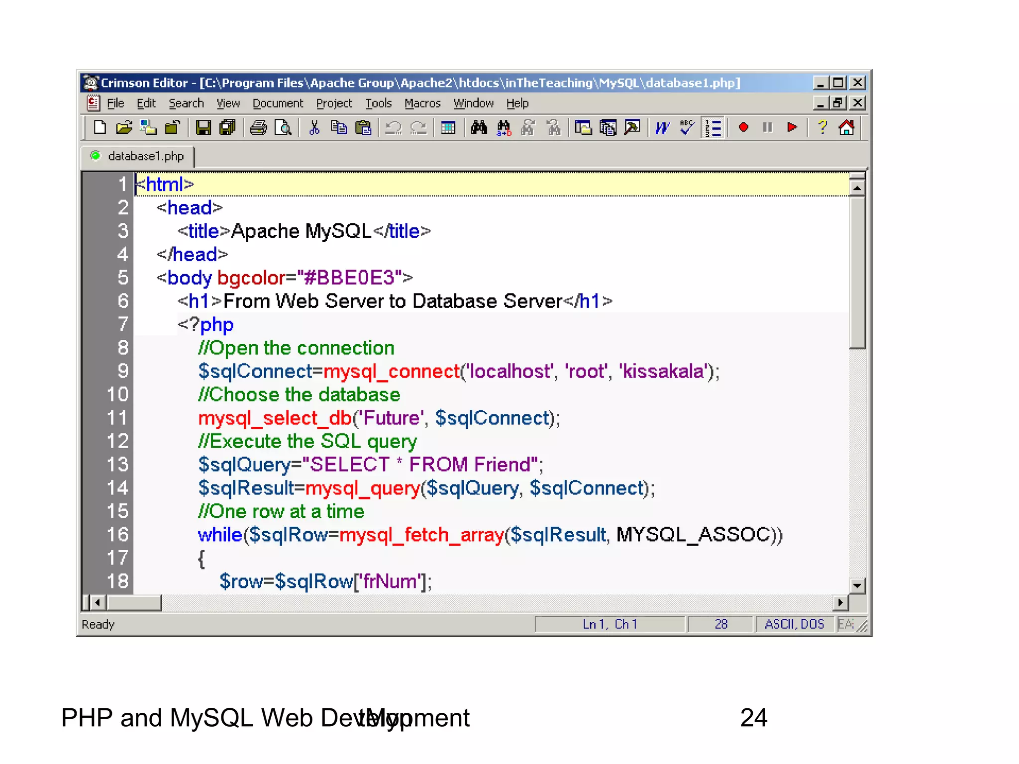
Task: Click the vertical scrollbar down arrow
Action: coord(857,585)
